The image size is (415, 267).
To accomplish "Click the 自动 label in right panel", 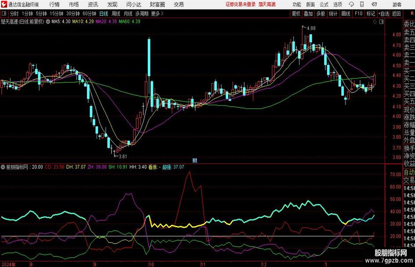I will tap(409, 172).
